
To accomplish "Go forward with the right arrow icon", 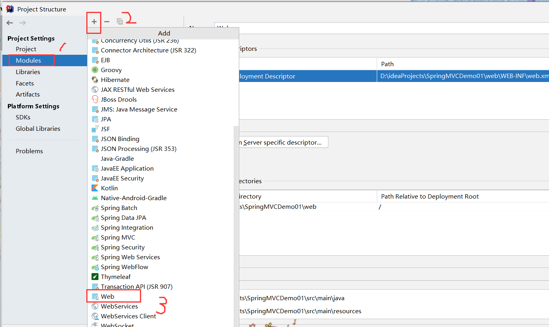I will click(22, 23).
